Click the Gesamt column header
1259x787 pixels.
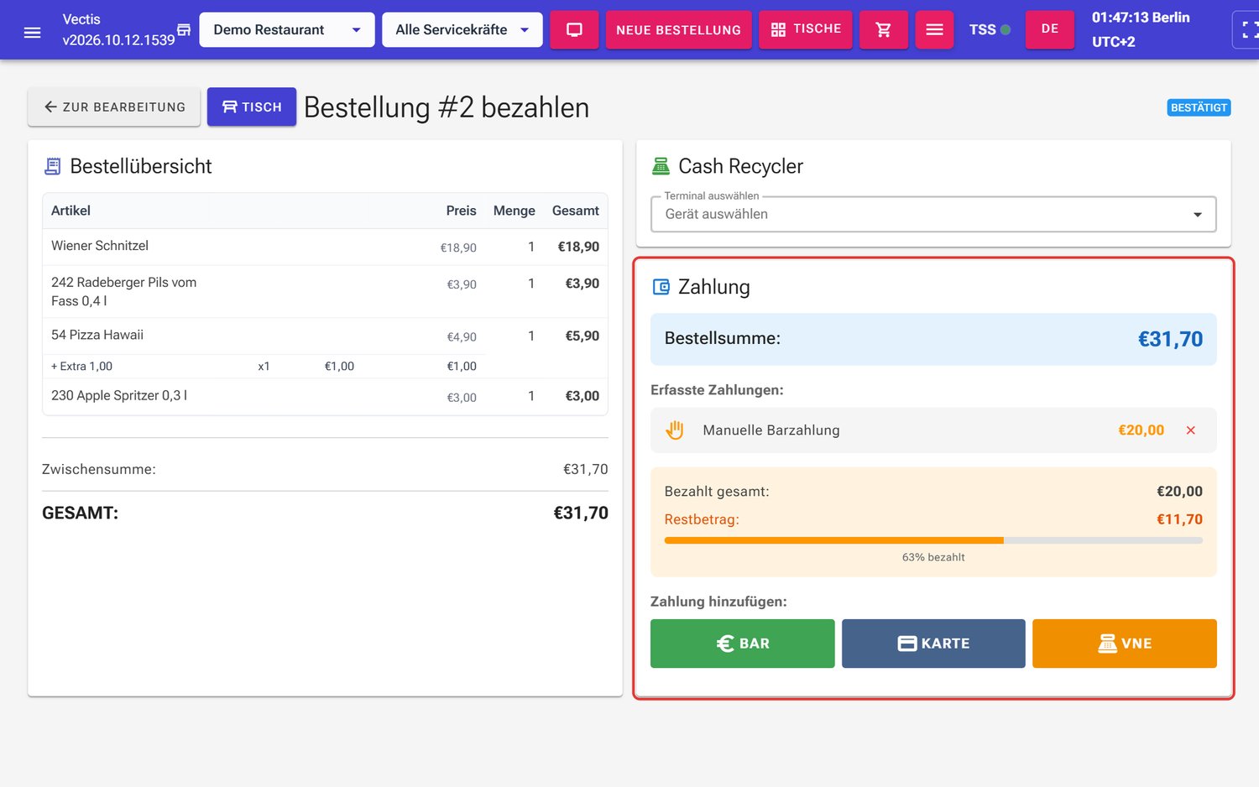coord(576,211)
